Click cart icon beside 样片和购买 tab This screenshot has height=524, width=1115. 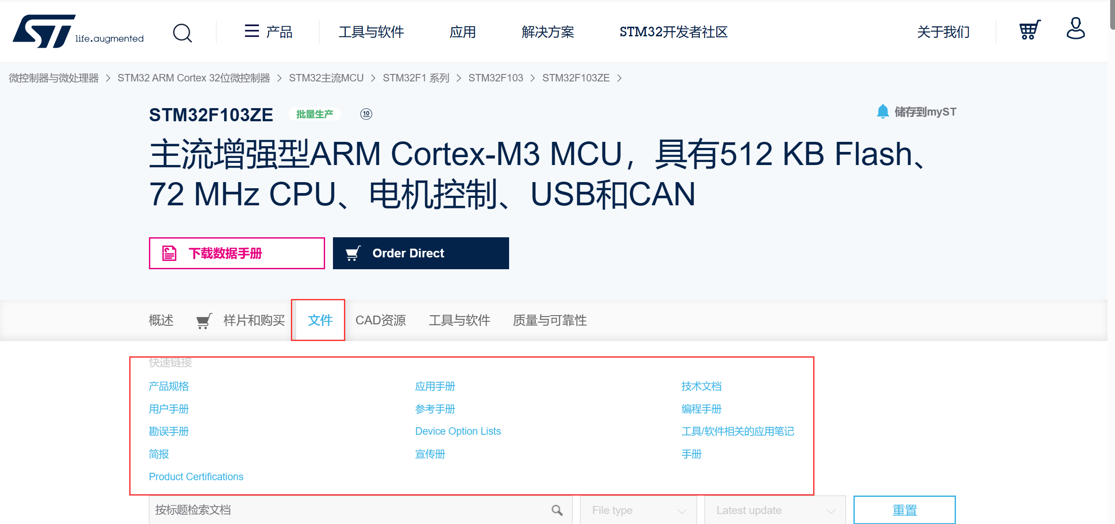(204, 321)
